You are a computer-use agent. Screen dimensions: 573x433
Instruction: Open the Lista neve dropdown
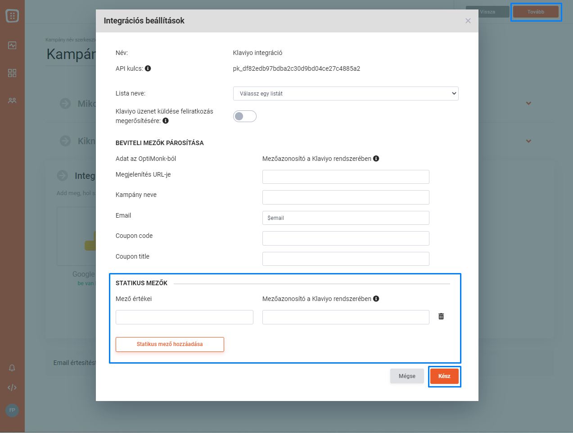[346, 93]
